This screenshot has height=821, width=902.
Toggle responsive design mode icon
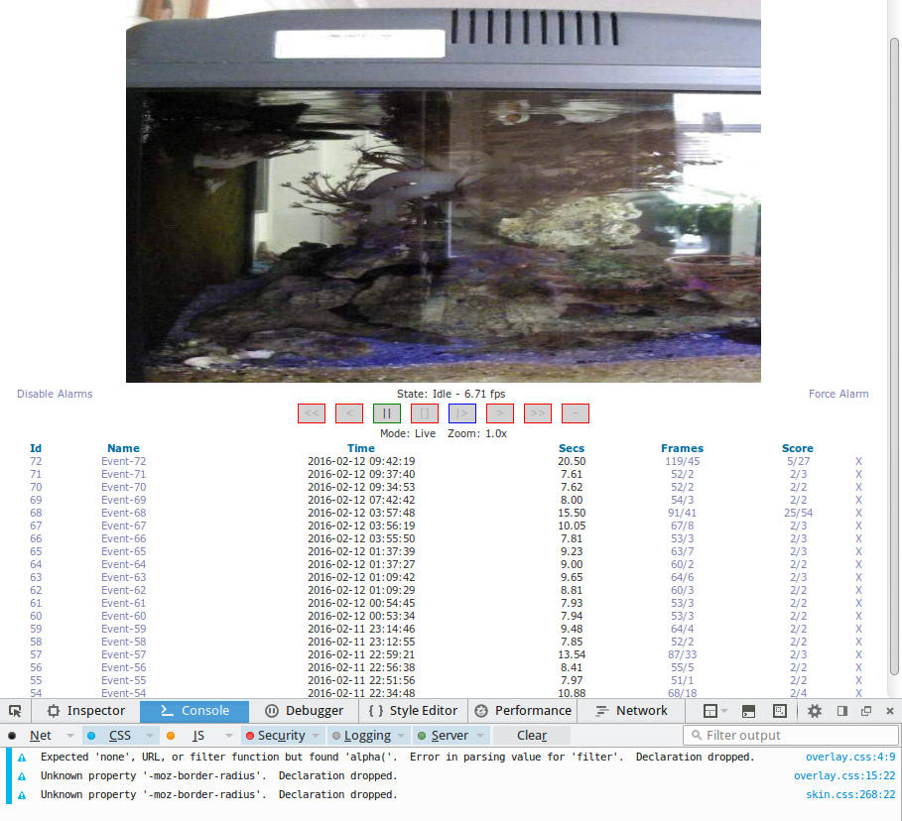pos(780,711)
